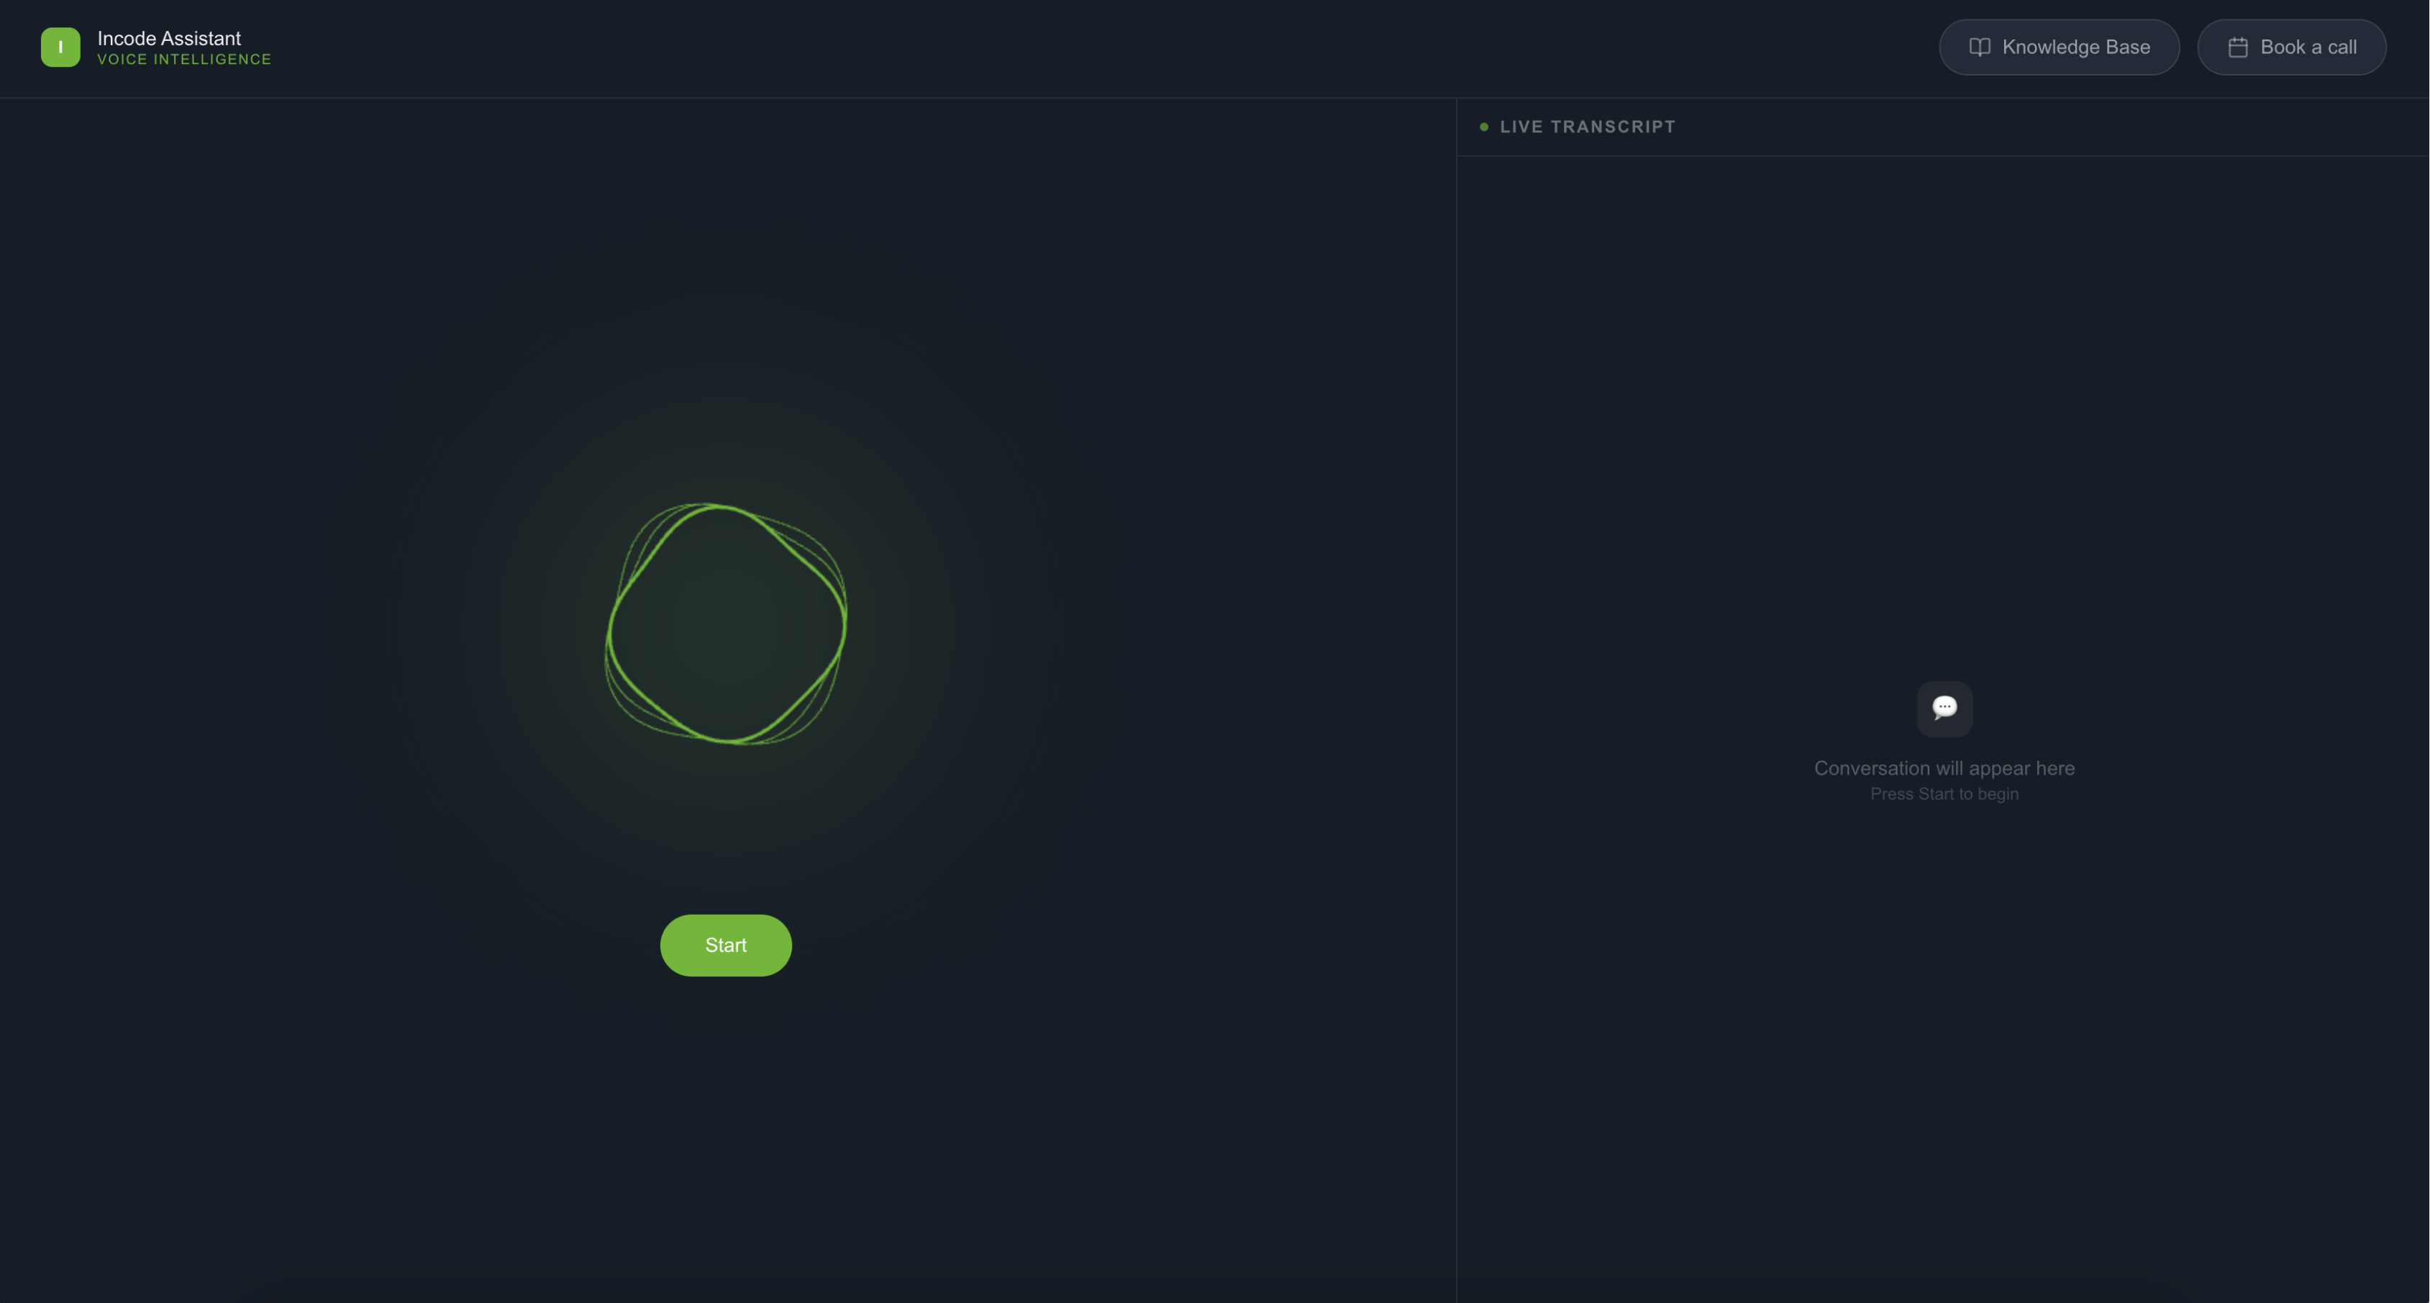
Task: Click the green dot beside Live Transcript
Action: pyautogui.click(x=1484, y=127)
